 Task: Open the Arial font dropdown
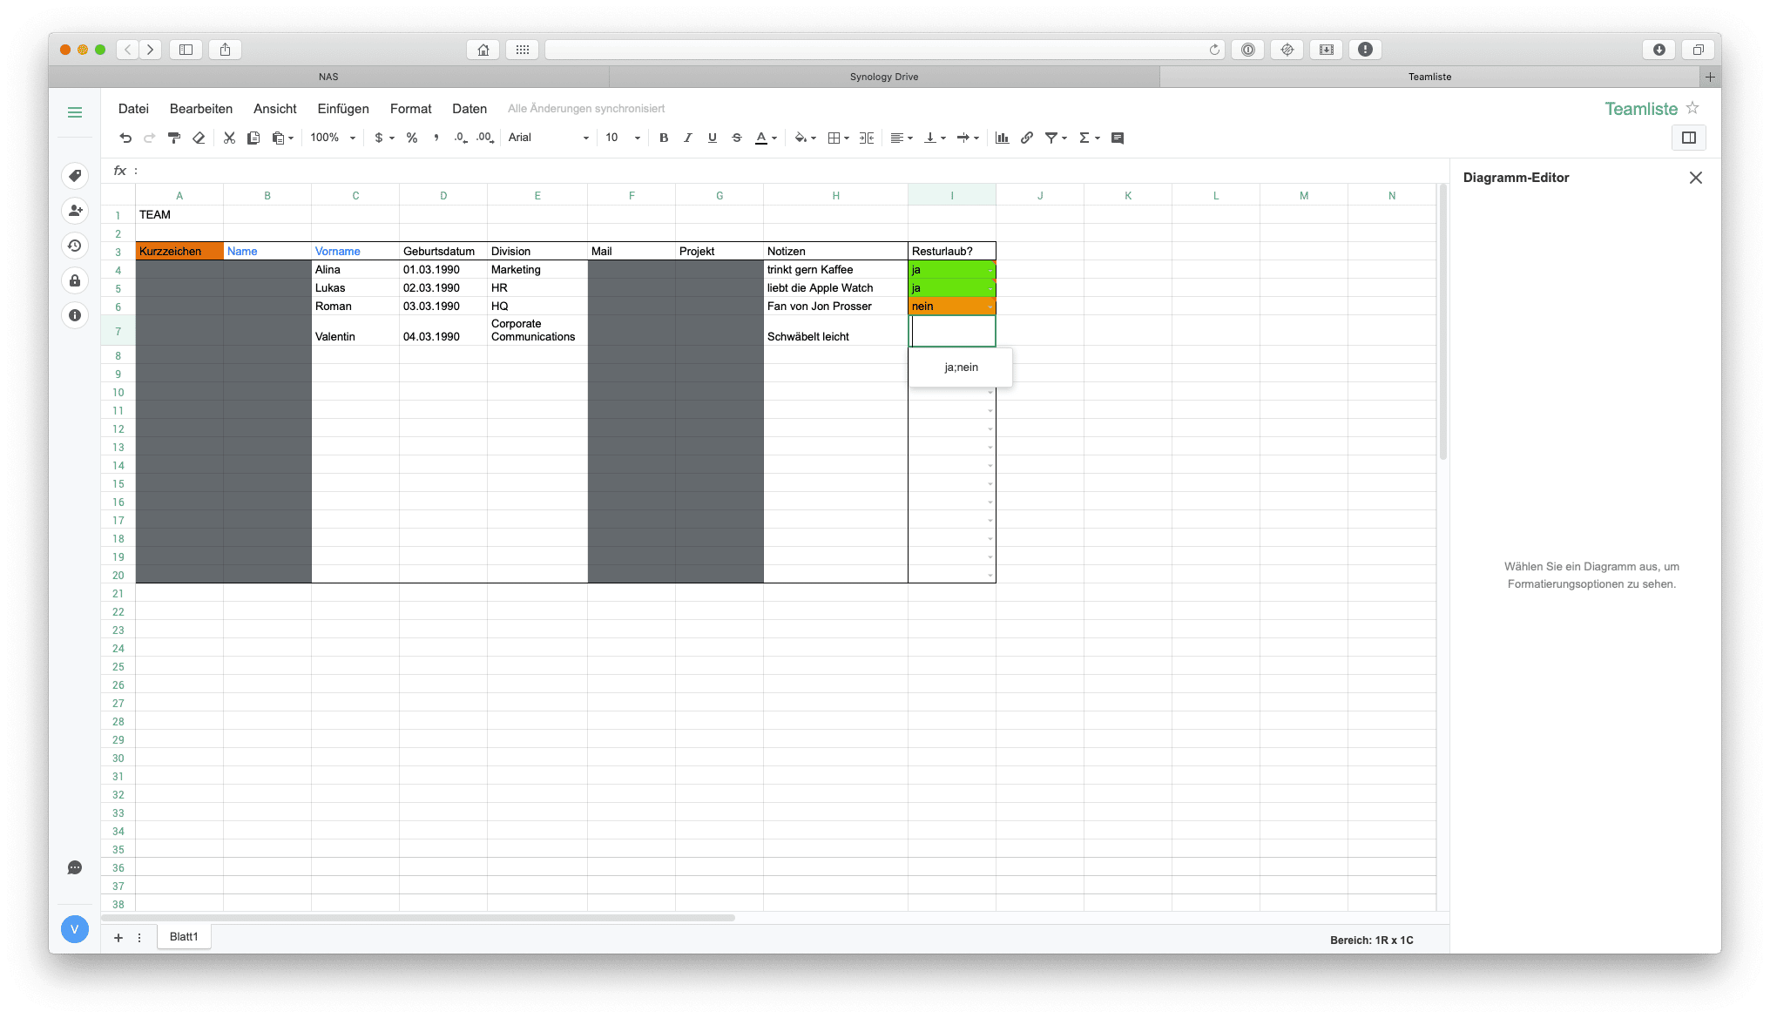click(x=549, y=138)
